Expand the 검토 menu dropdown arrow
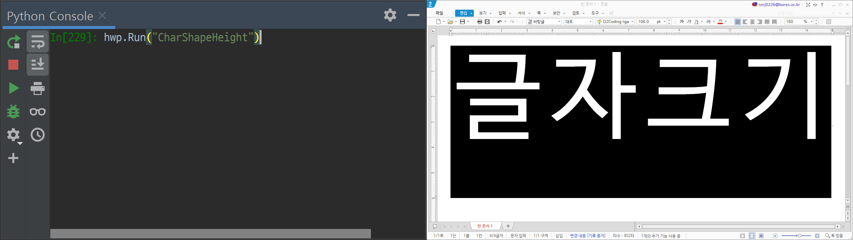This screenshot has width=853, height=240. [584, 14]
